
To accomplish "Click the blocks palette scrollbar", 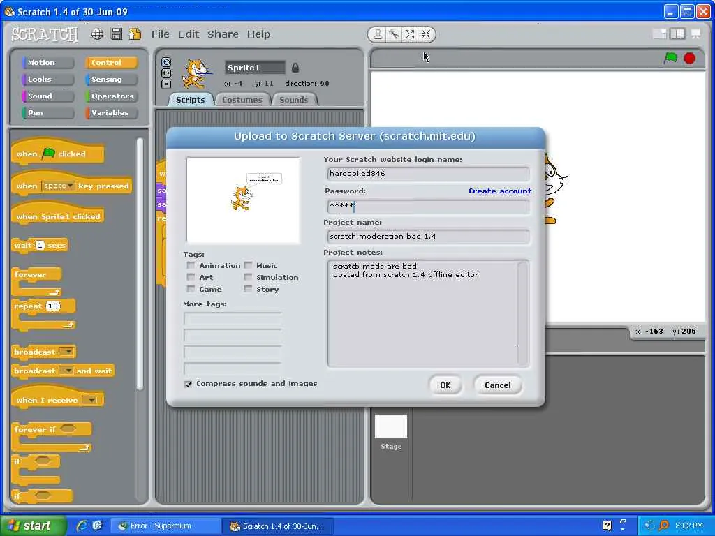I will click(x=140, y=265).
